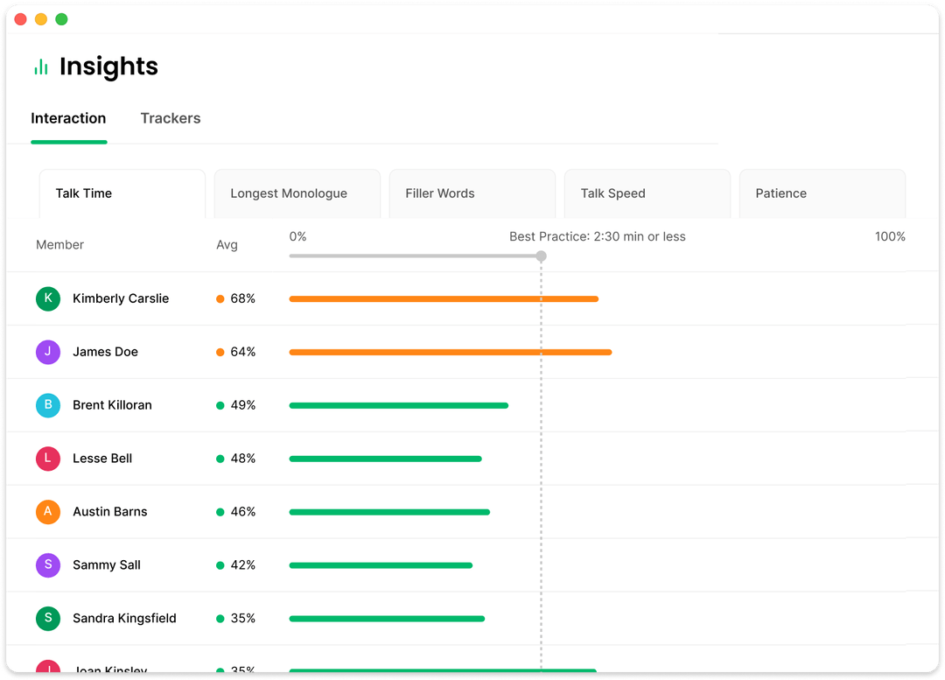The width and height of the screenshot is (945, 680).
Task: Click James Doe's purple J avatar
Action: click(48, 352)
